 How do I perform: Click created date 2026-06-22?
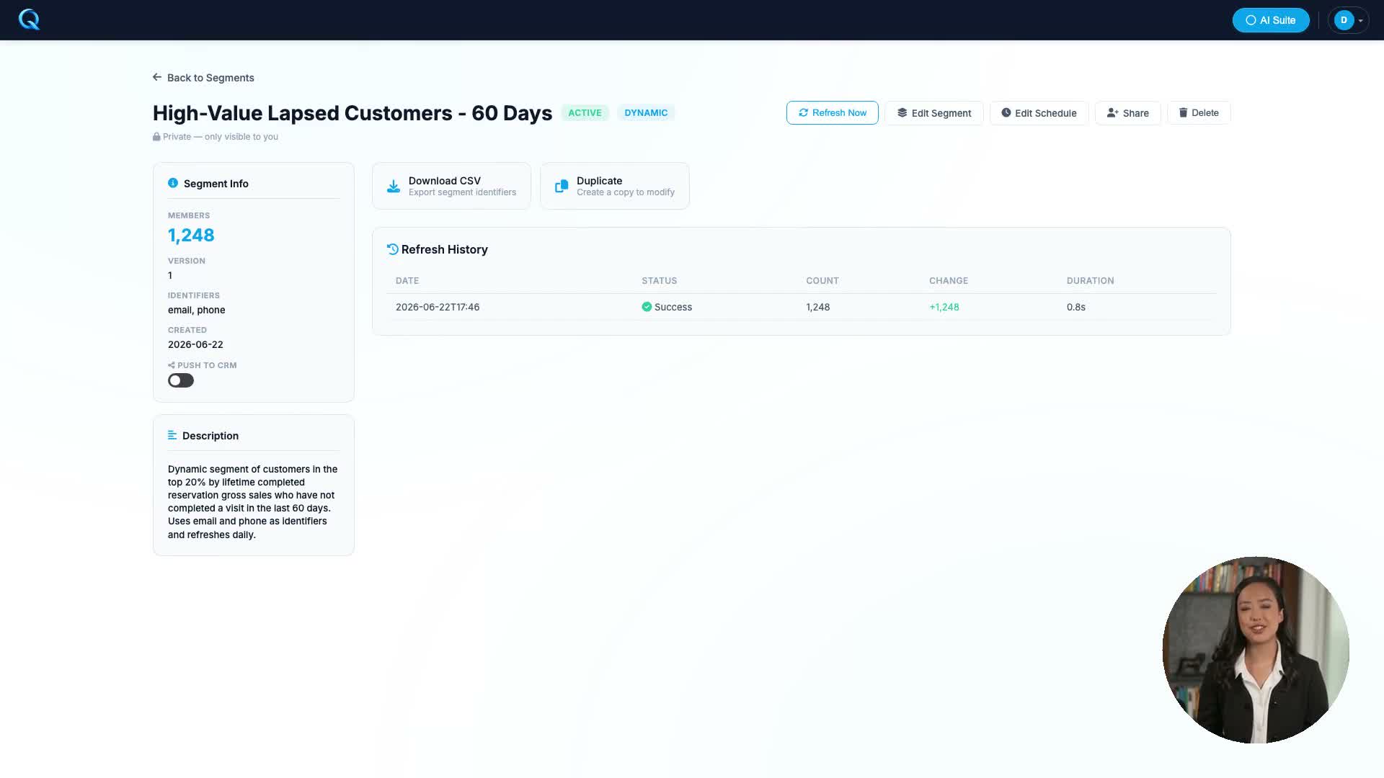pyautogui.click(x=195, y=345)
